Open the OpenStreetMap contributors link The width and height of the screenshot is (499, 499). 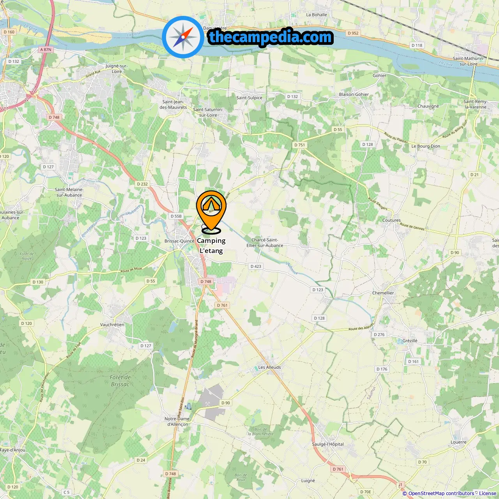point(441,494)
